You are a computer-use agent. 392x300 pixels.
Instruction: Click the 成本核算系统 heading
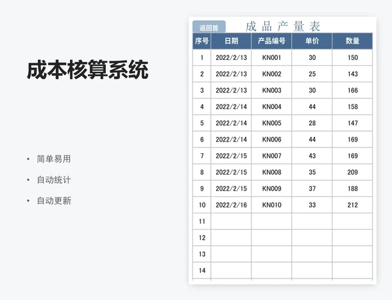click(x=88, y=70)
